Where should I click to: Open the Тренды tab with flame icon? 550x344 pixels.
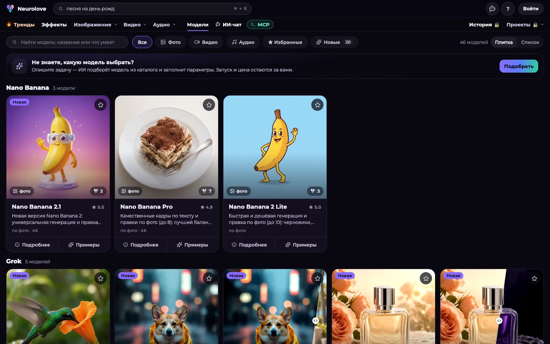point(21,24)
